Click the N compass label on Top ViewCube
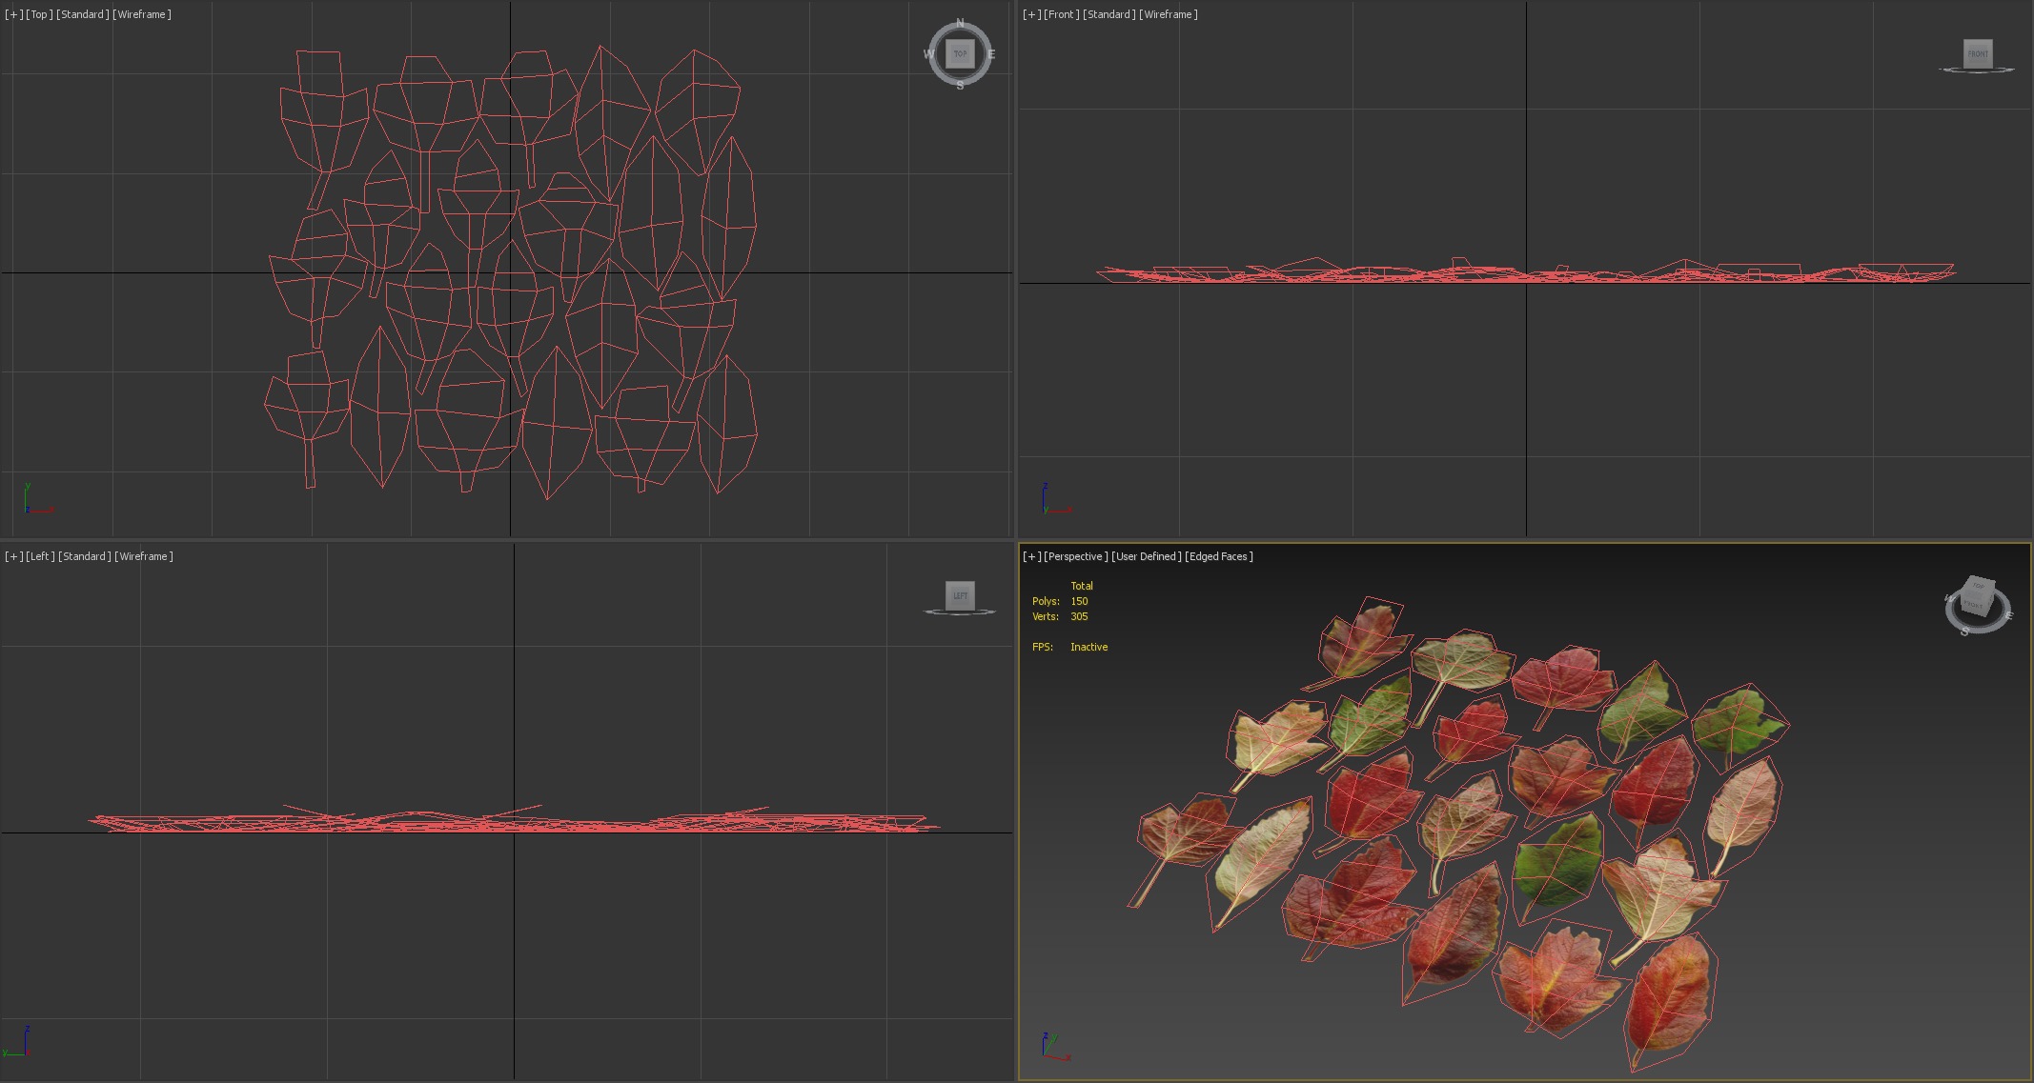This screenshot has width=2034, height=1083. pos(960,23)
